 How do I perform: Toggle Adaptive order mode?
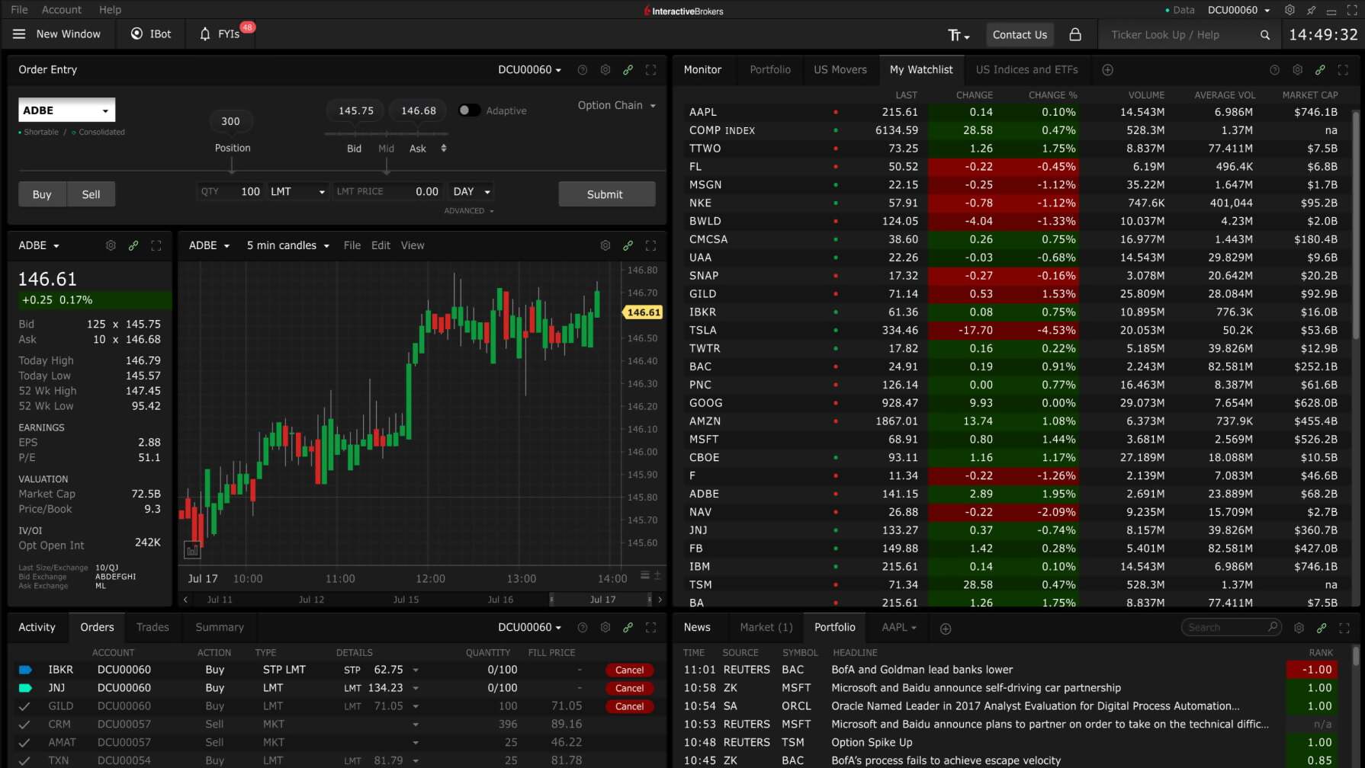[469, 110]
